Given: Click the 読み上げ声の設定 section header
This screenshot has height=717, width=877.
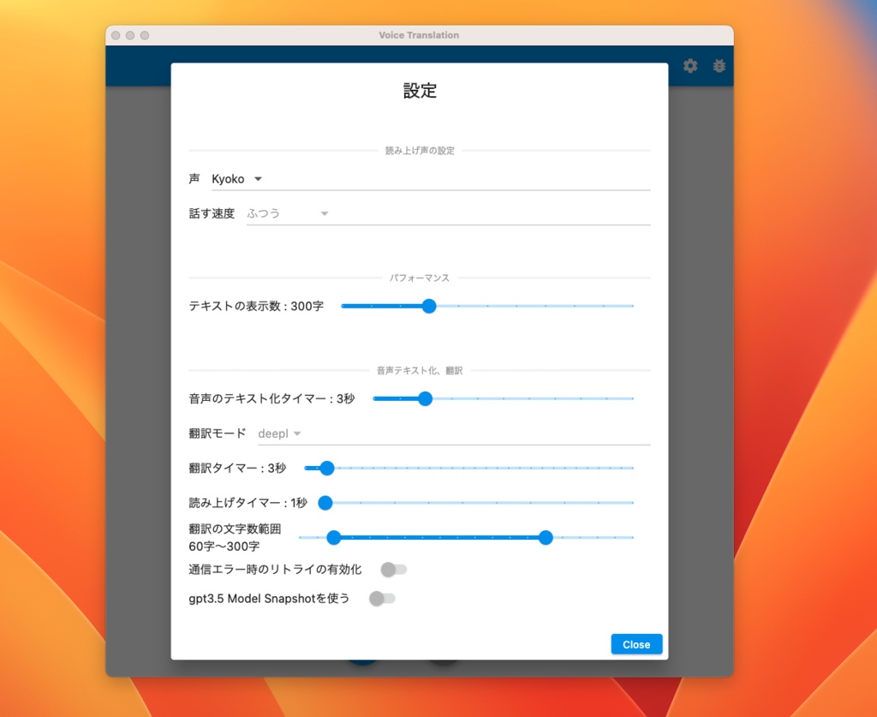Looking at the screenshot, I should click(420, 149).
